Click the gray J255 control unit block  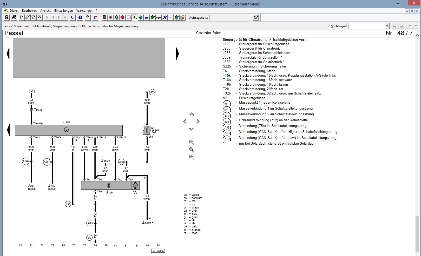(x=69, y=130)
